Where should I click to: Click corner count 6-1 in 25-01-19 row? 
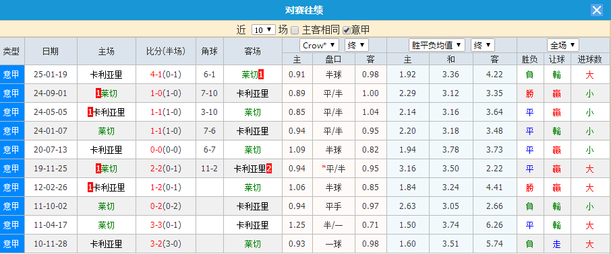pos(210,75)
